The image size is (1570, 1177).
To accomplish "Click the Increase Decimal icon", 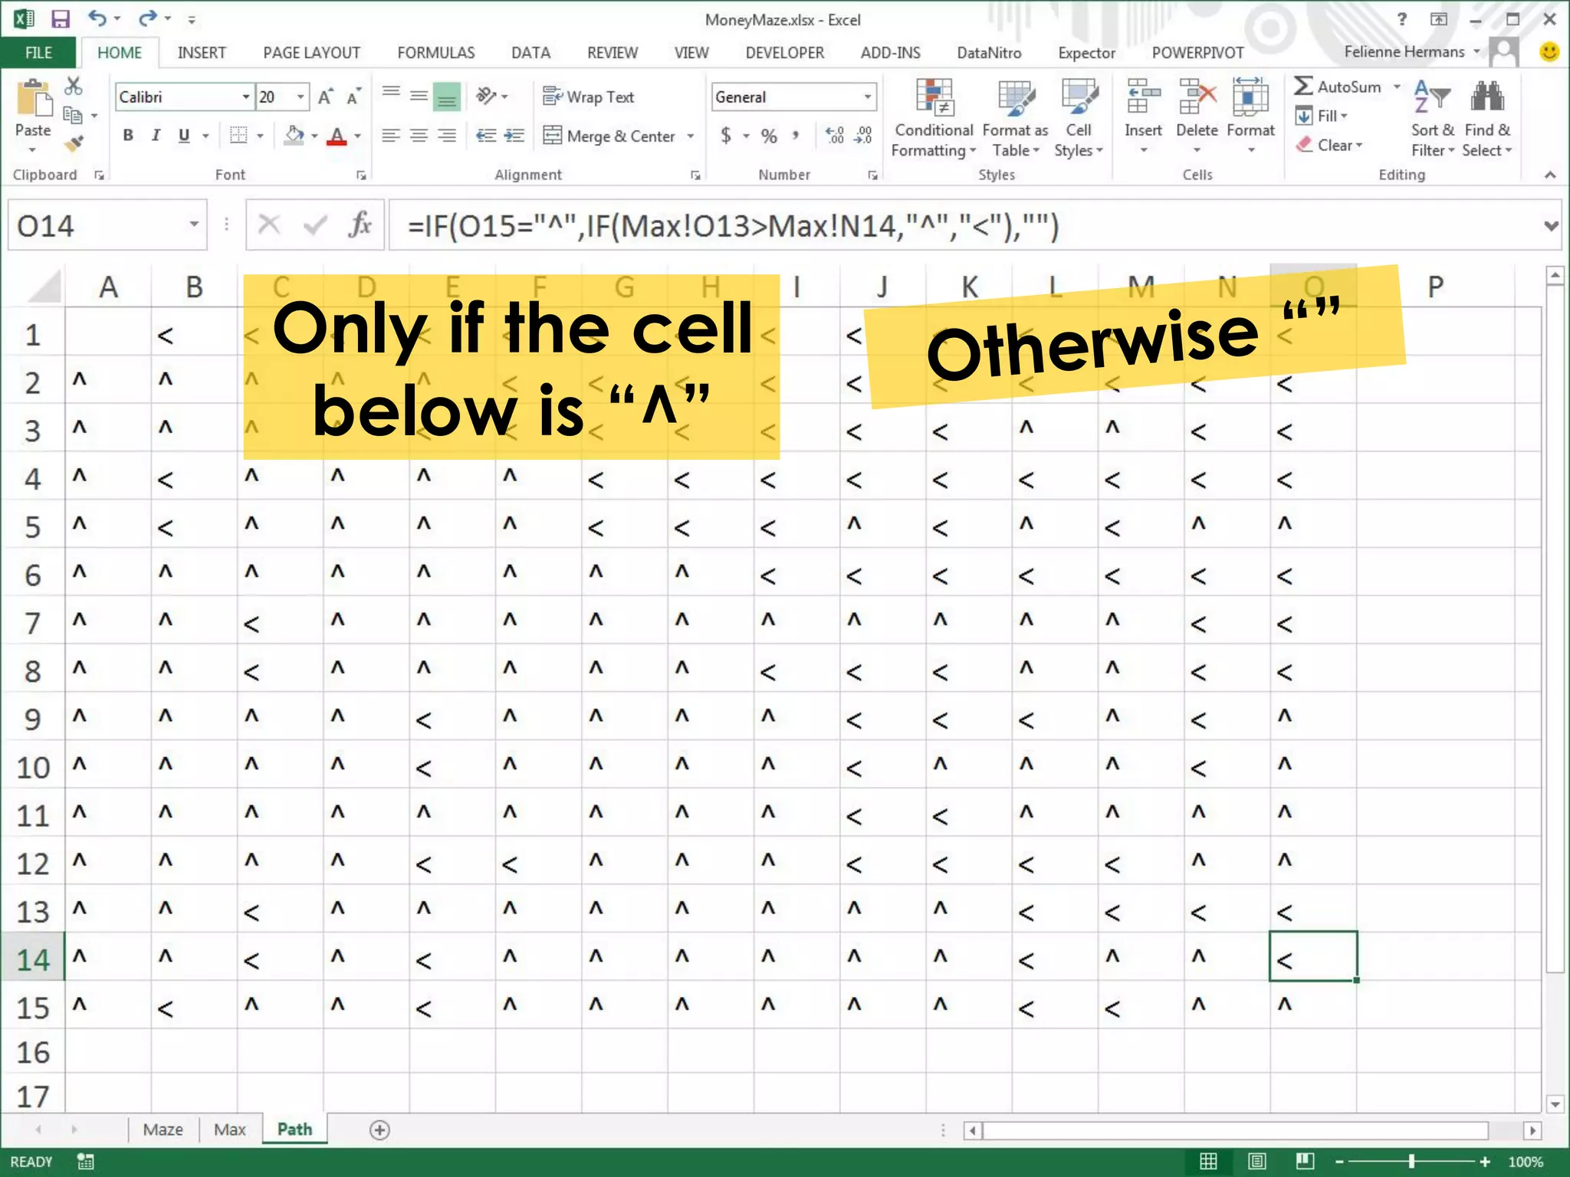I will tap(835, 136).
